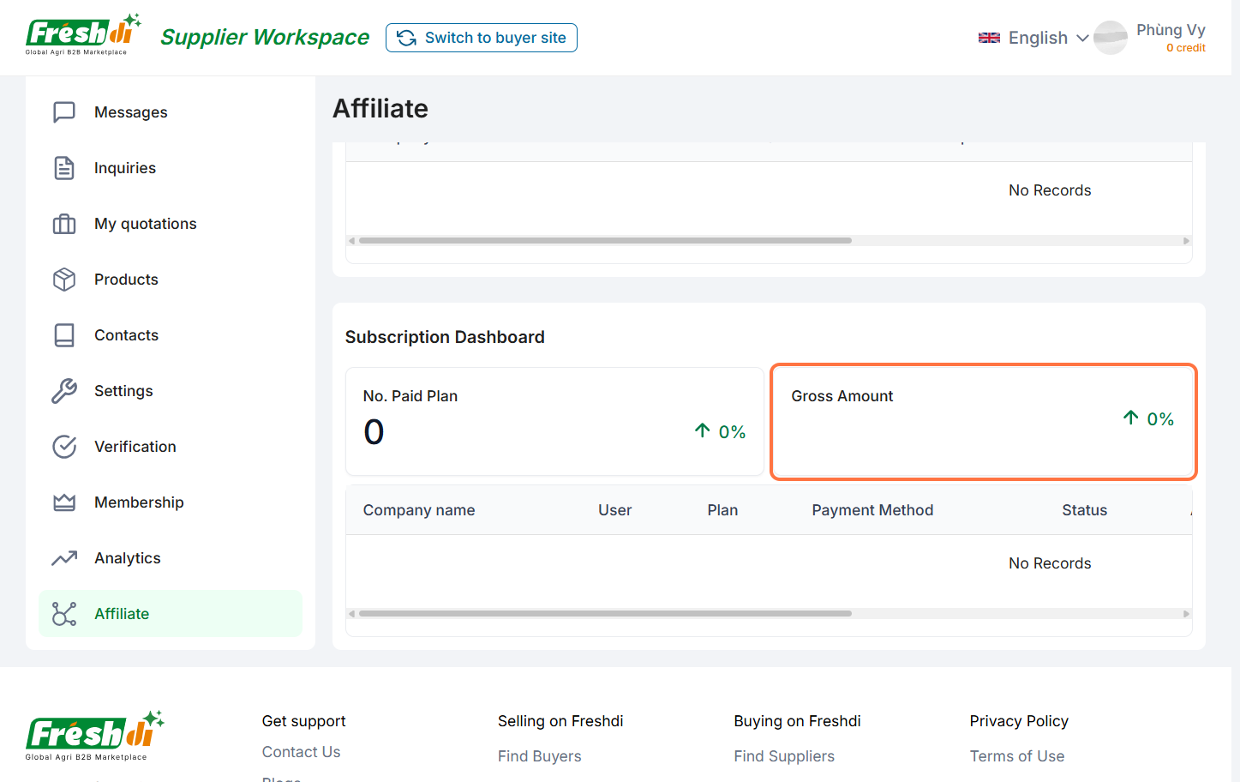
Task: Open the Phùng Vy profile avatar menu
Action: tap(1111, 38)
